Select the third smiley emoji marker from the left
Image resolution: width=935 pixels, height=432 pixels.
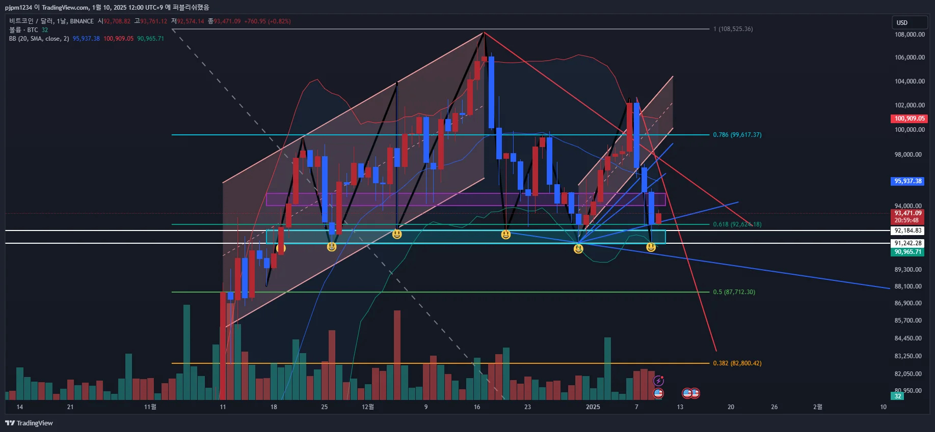click(397, 234)
